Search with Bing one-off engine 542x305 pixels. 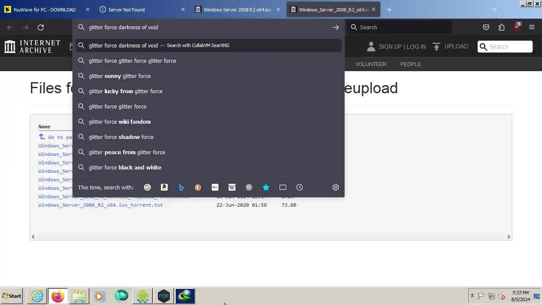(181, 187)
